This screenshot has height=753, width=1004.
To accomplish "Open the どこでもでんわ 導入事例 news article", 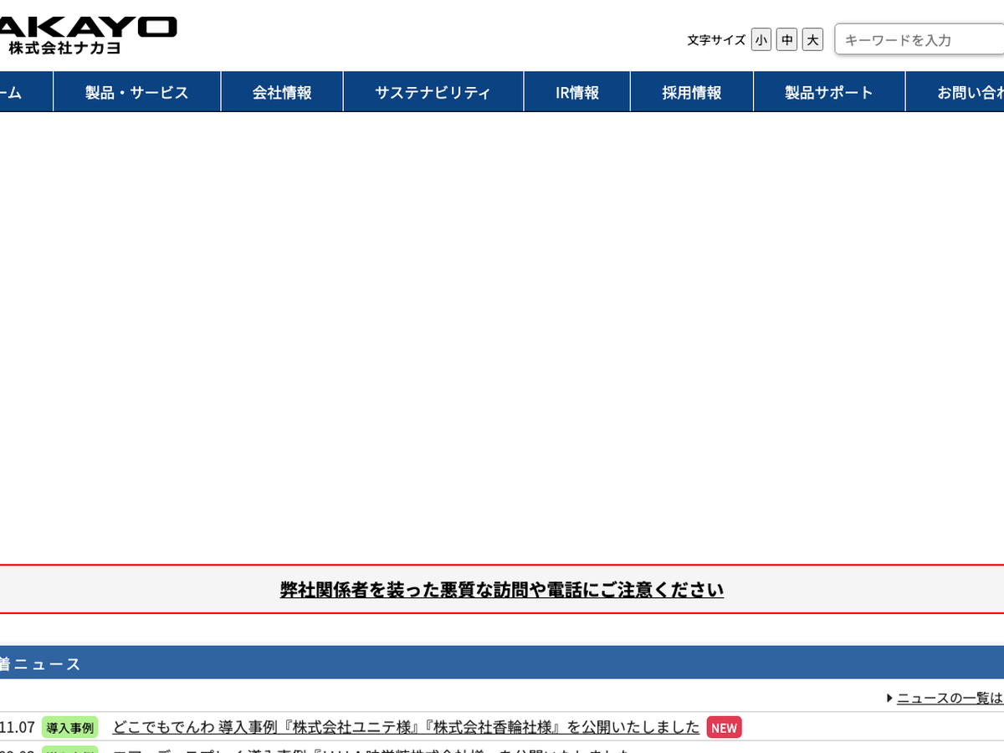I will [x=406, y=727].
